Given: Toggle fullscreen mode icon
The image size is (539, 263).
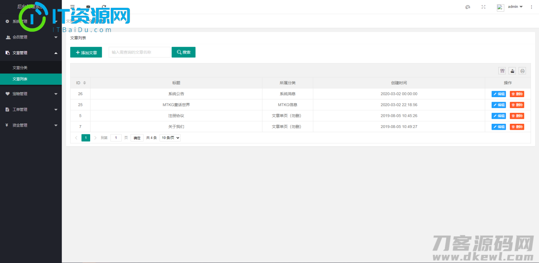Looking at the screenshot, I should click(484, 7).
